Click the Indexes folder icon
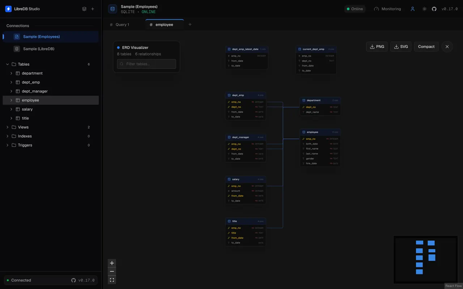 [x=14, y=136]
